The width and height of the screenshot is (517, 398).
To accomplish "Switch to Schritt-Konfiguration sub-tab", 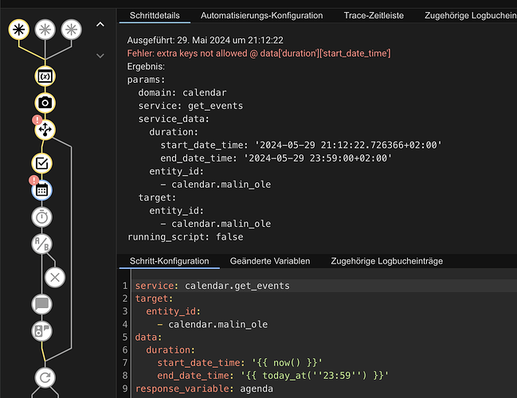I will coord(170,261).
